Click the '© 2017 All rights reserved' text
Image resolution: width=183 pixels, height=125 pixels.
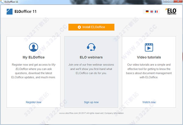click(91, 113)
